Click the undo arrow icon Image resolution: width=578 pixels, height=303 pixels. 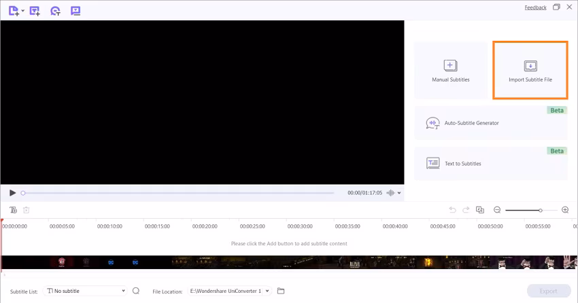pyautogui.click(x=452, y=210)
